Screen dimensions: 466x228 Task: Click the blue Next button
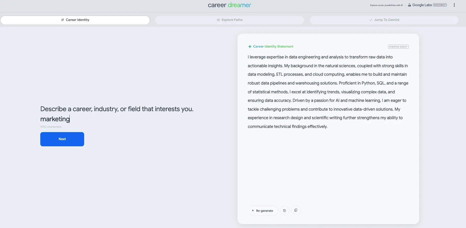click(62, 139)
